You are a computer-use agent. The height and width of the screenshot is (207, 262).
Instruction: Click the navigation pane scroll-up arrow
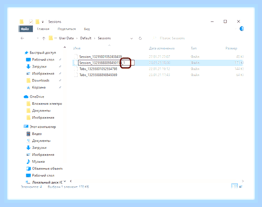point(65,47)
